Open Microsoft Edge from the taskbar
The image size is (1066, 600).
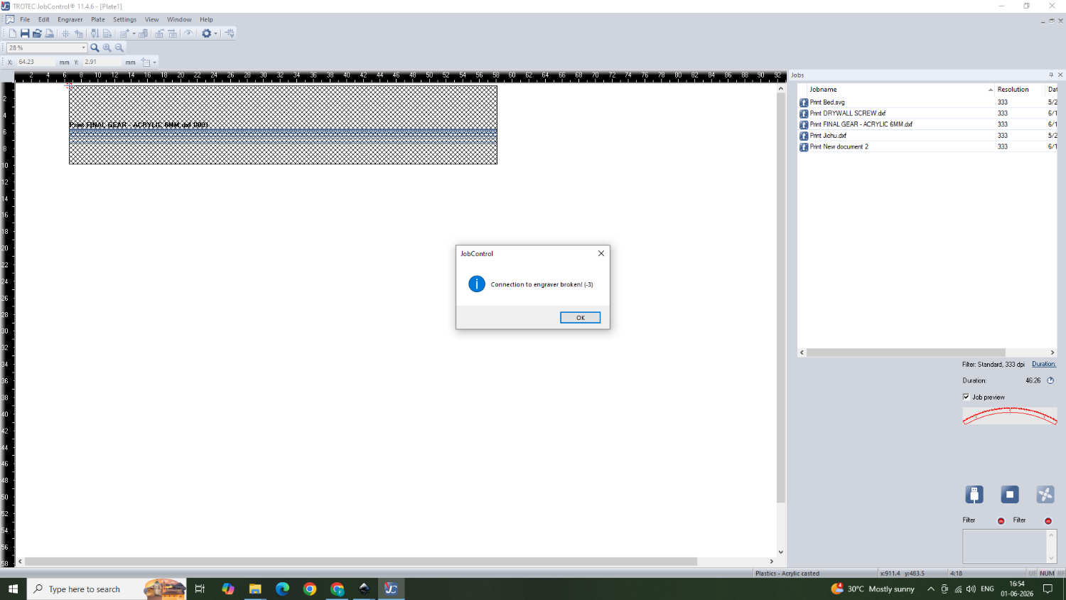282,589
